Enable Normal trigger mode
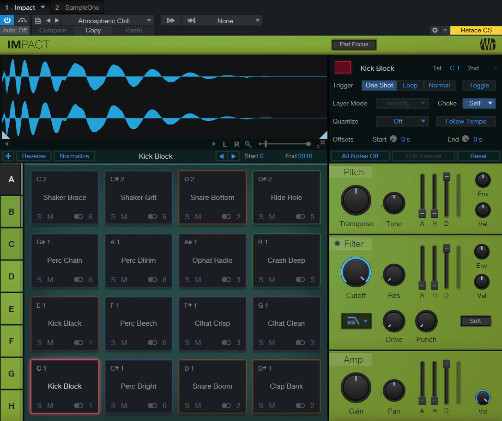Screen dimensions: 502x421 (439, 85)
